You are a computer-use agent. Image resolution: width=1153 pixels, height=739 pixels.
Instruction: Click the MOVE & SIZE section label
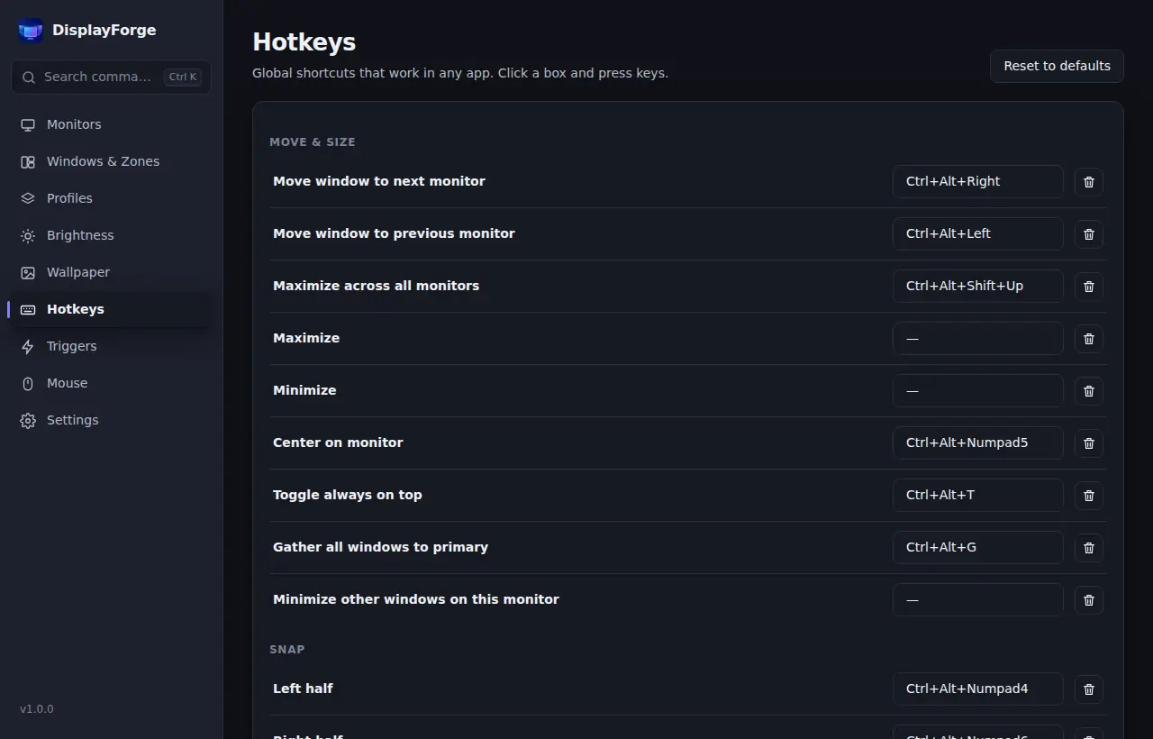click(313, 142)
